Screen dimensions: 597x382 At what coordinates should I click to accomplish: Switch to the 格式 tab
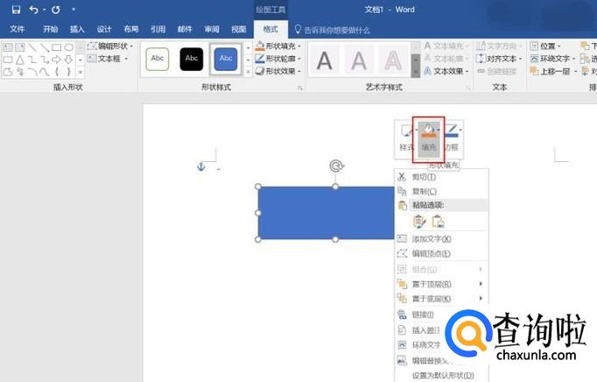[270, 30]
